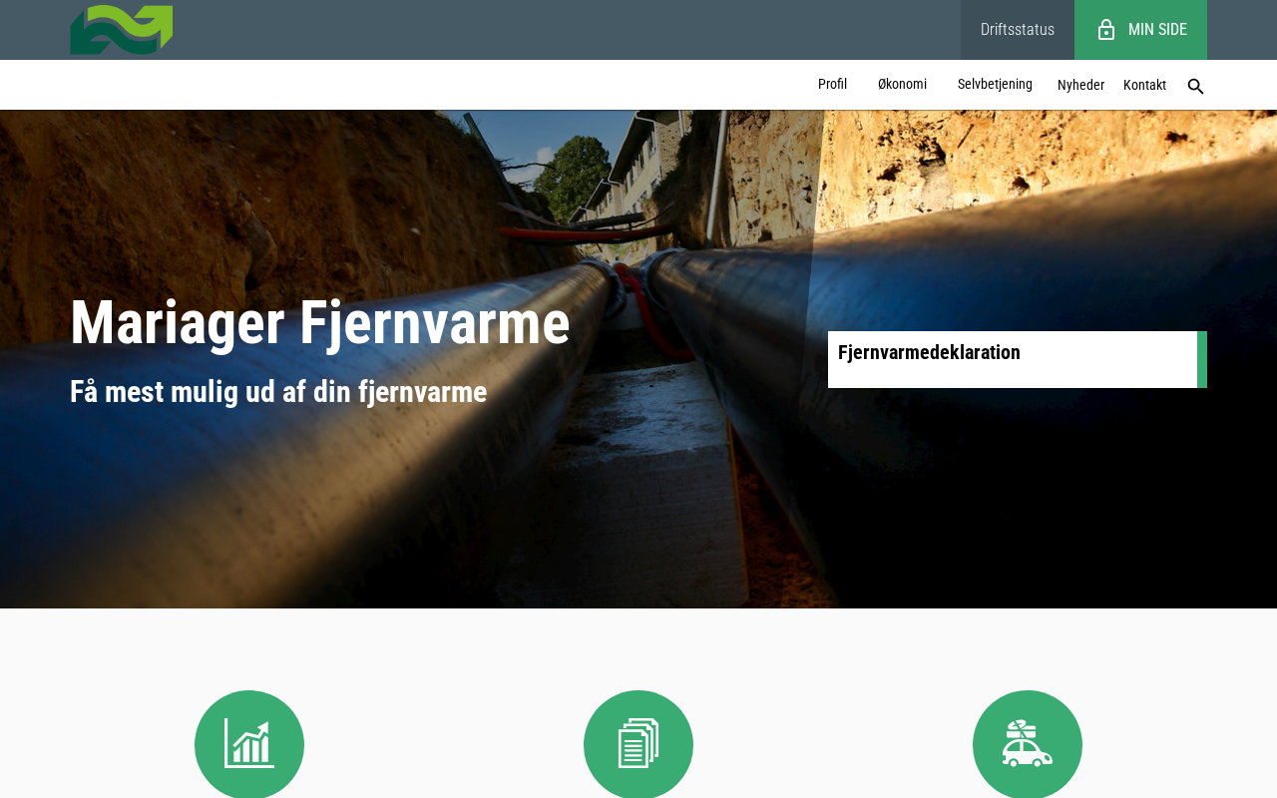Open the growth chart circle icon

click(249, 744)
